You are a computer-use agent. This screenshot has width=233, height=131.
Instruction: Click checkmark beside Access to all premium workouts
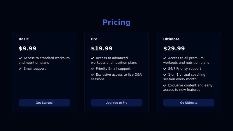pyautogui.click(x=165, y=58)
